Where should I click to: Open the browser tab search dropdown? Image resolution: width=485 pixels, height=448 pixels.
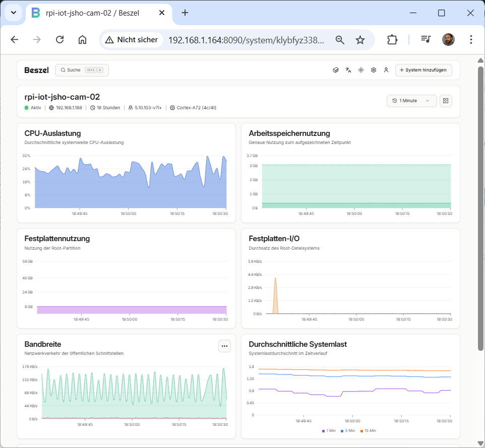(13, 13)
